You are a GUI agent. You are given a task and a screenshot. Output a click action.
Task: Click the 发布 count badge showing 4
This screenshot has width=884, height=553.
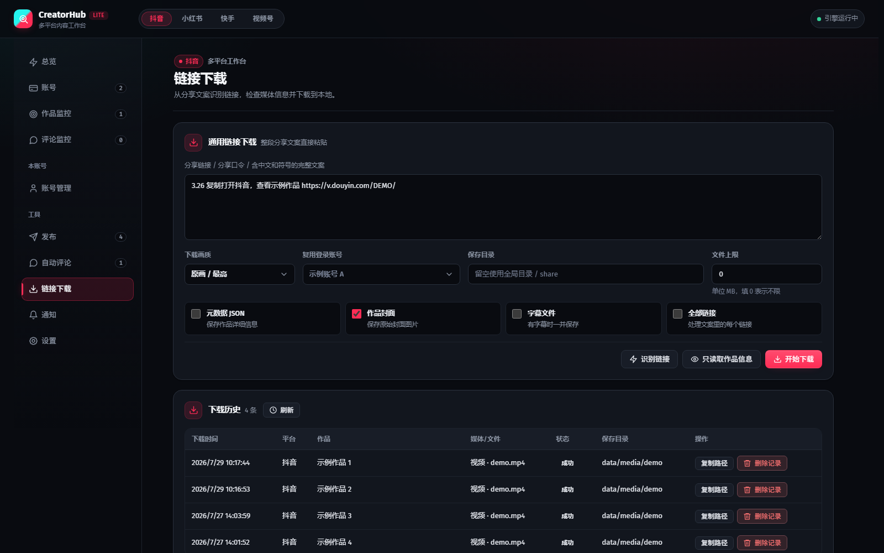(121, 237)
